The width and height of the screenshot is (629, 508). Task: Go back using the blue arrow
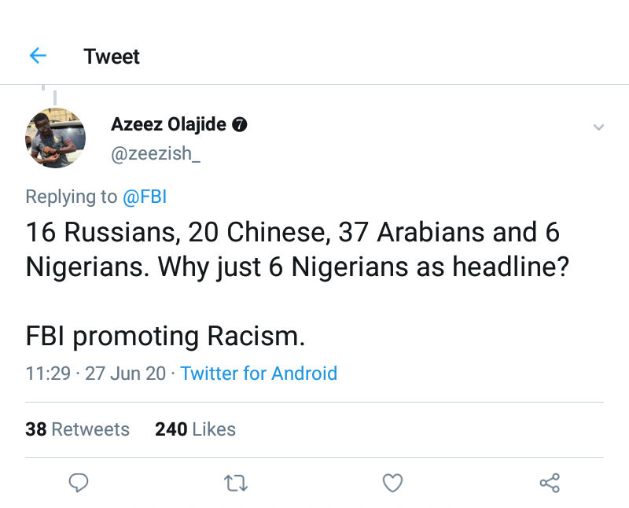pos(38,56)
